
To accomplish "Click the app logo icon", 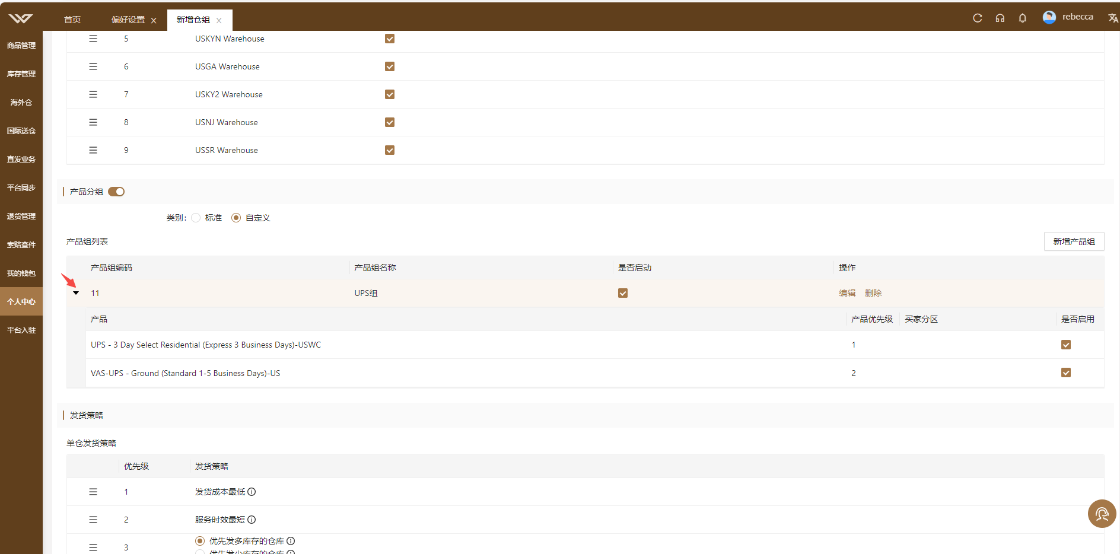I will click(21, 18).
